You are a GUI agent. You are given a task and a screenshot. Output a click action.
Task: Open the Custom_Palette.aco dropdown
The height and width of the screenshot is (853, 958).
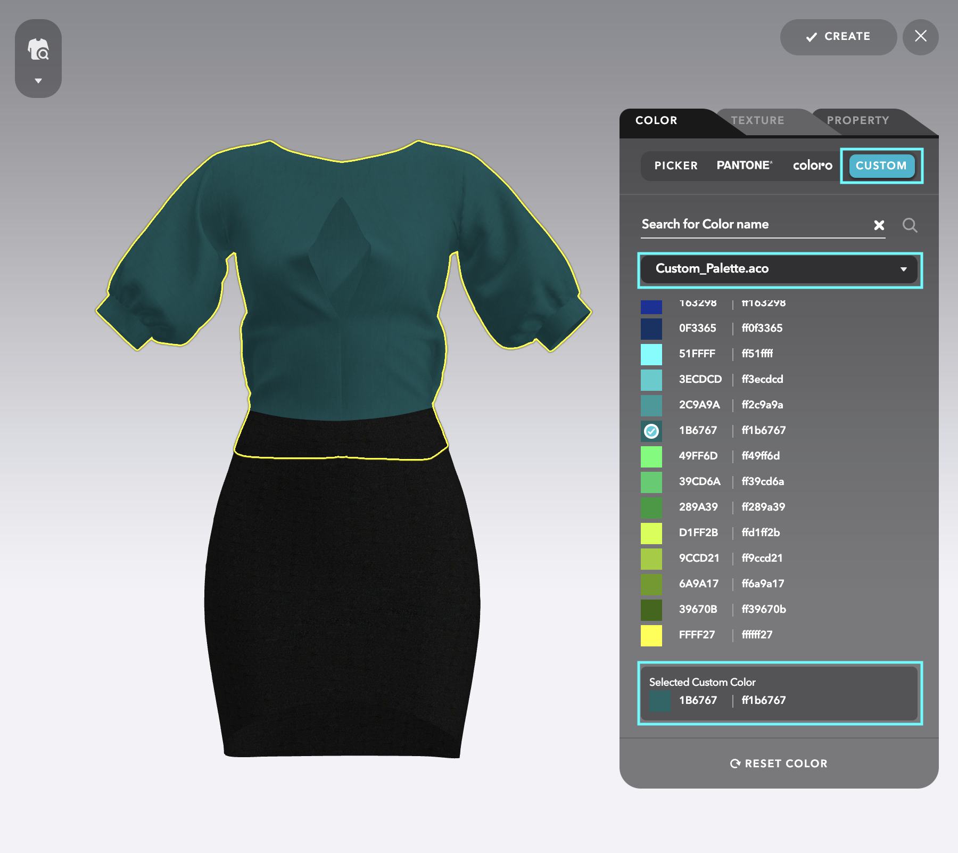(x=779, y=269)
